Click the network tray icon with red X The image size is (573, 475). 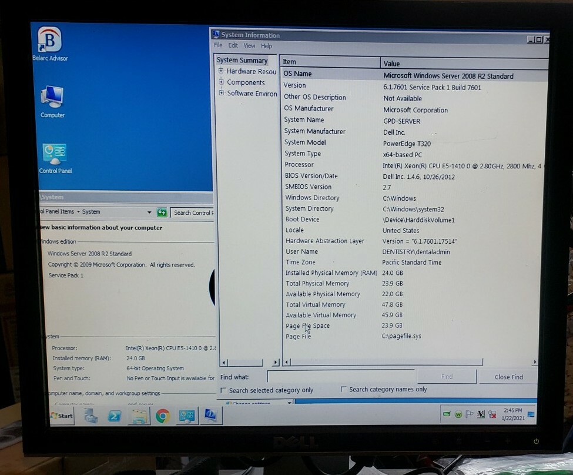(x=492, y=414)
